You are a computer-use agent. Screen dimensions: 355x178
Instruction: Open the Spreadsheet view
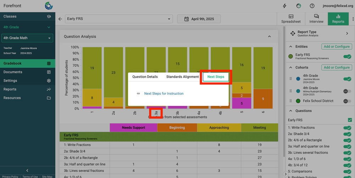pyautogui.click(x=291, y=19)
